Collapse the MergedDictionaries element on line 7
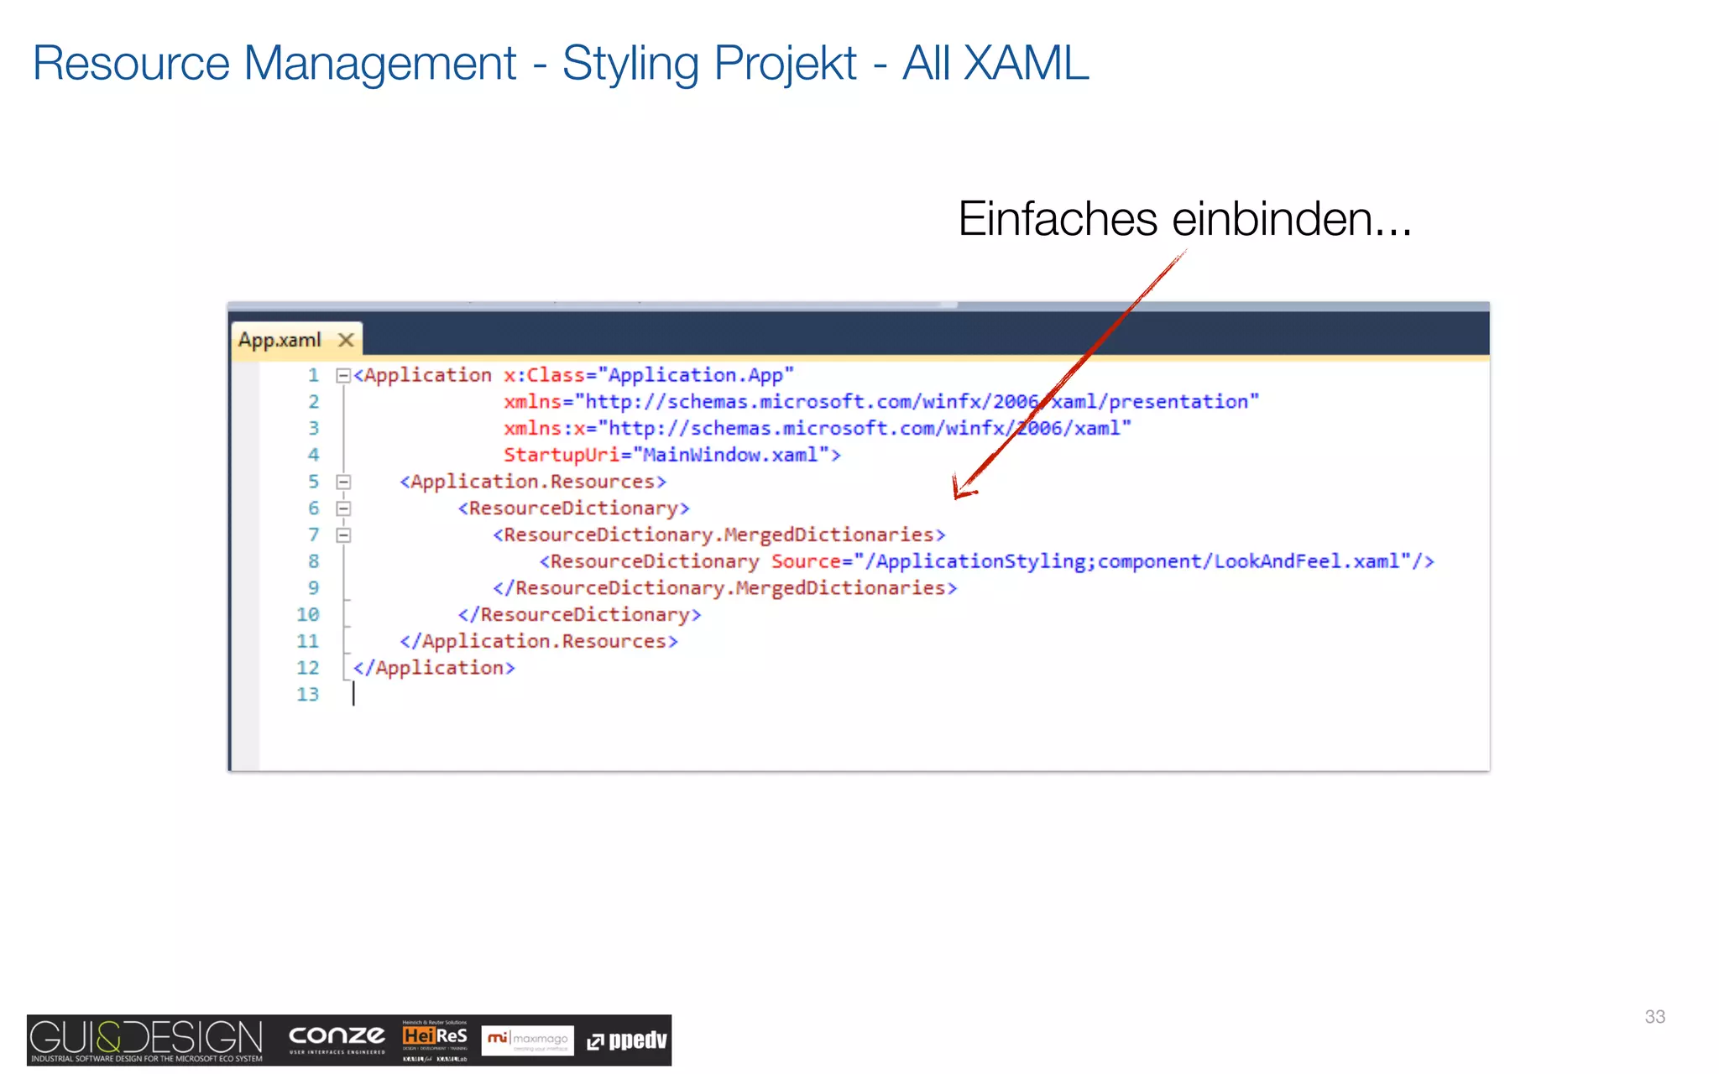The height and width of the screenshot is (1074, 1719). coord(342,535)
